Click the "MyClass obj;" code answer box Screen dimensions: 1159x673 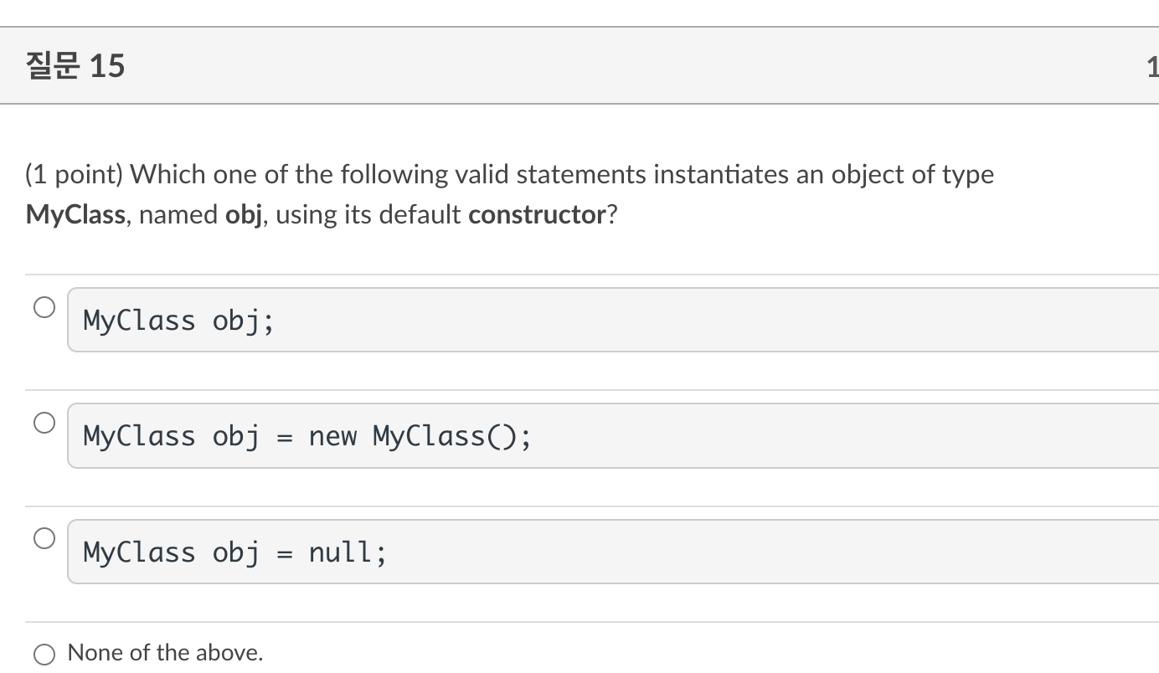(x=586, y=320)
